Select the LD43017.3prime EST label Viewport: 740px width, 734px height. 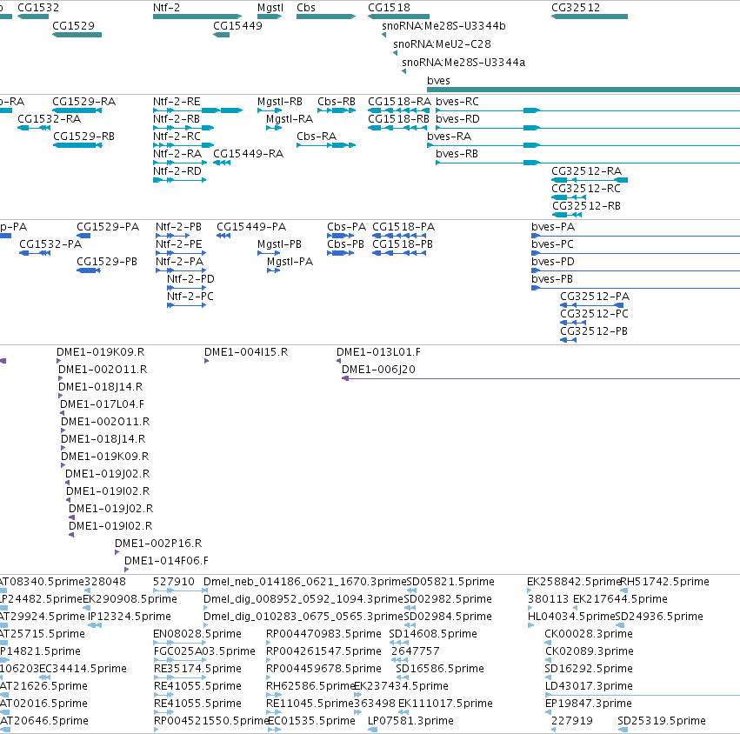pyautogui.click(x=588, y=686)
